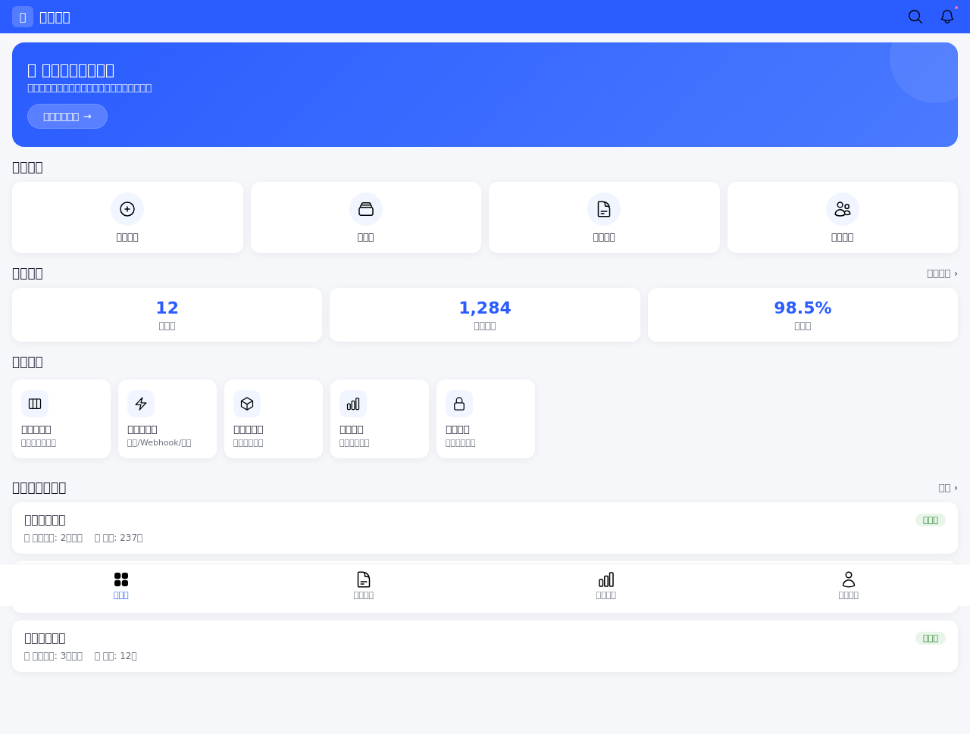Select the four-squares grid tab in bottom navigation
Image resolution: width=970 pixels, height=734 pixels.
pos(121,585)
